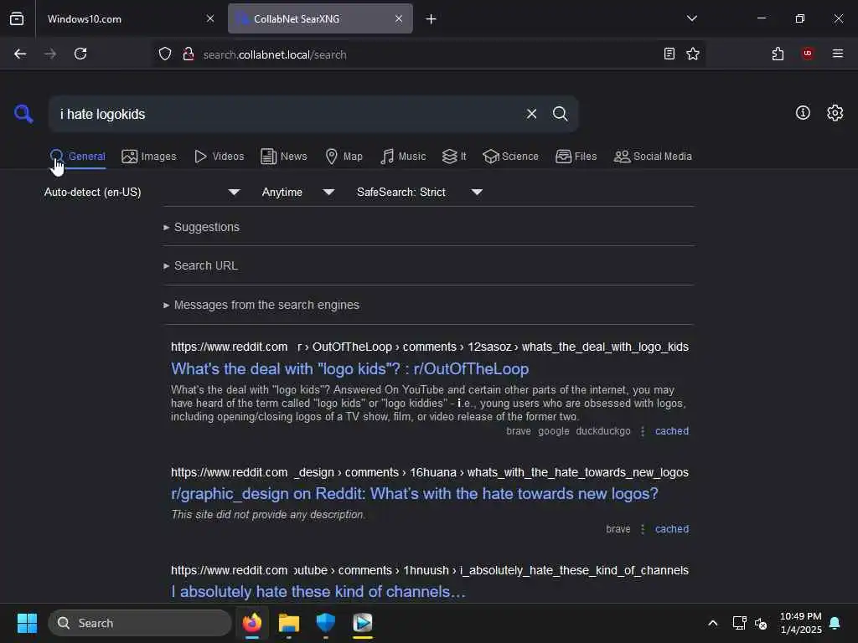Open the SafeSearch: Strict dropdown
Screen dimensions: 858x643
[419, 192]
